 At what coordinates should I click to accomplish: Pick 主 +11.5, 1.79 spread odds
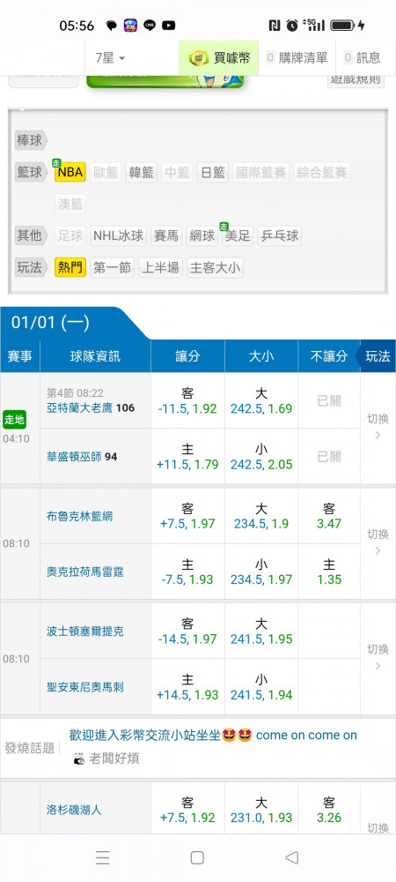pyautogui.click(x=187, y=456)
